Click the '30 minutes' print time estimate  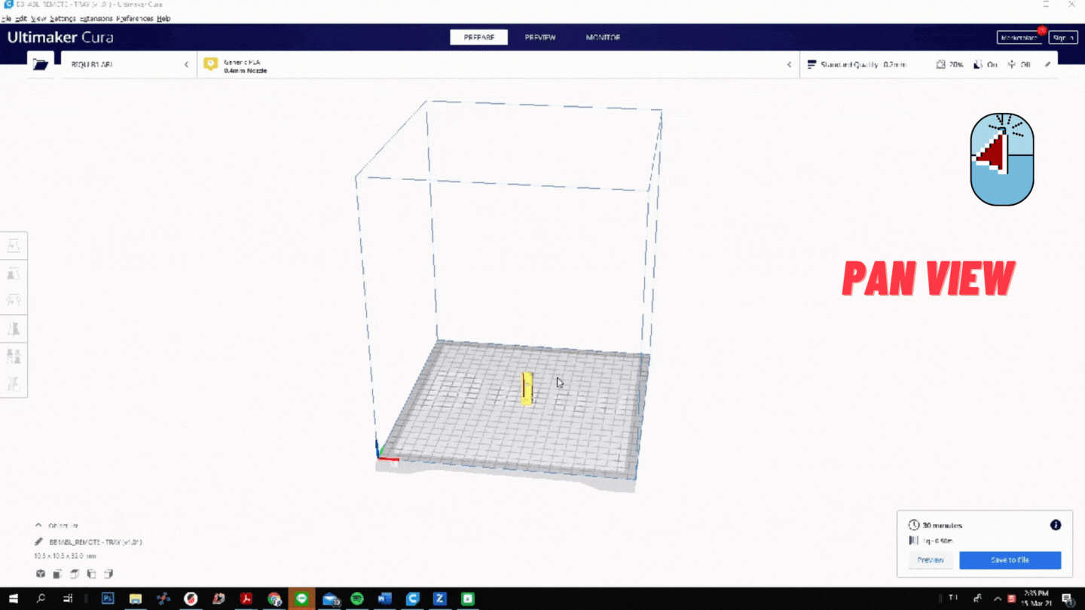coord(943,526)
